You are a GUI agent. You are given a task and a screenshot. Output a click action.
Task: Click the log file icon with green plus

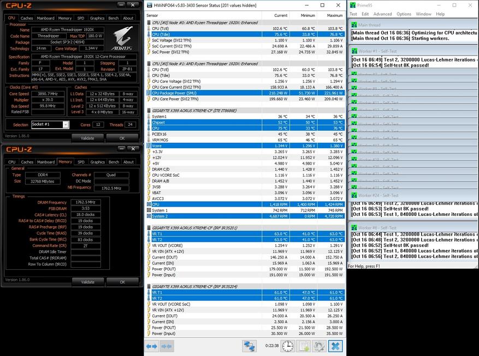304,346
